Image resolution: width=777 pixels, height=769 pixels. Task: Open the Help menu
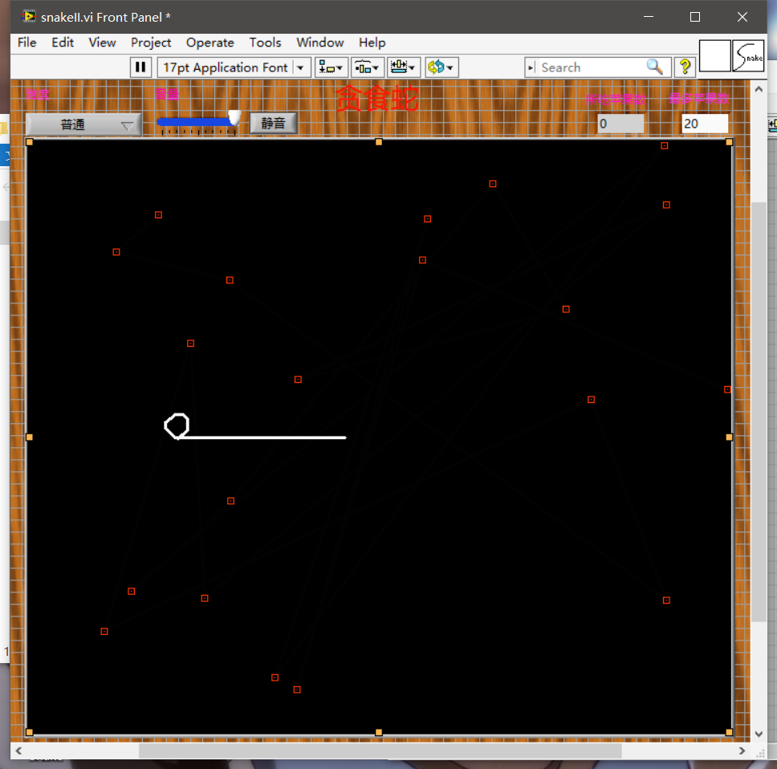click(372, 43)
